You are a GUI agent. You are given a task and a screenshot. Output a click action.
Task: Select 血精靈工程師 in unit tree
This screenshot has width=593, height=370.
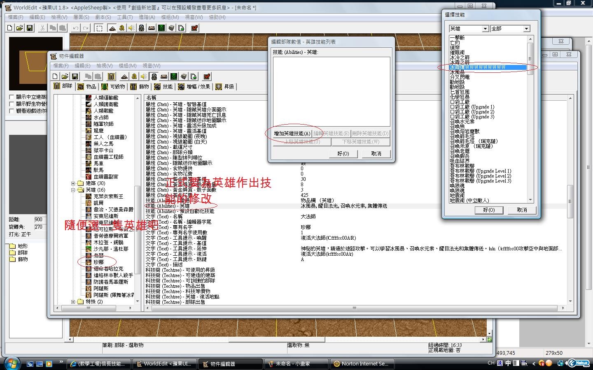click(x=108, y=157)
